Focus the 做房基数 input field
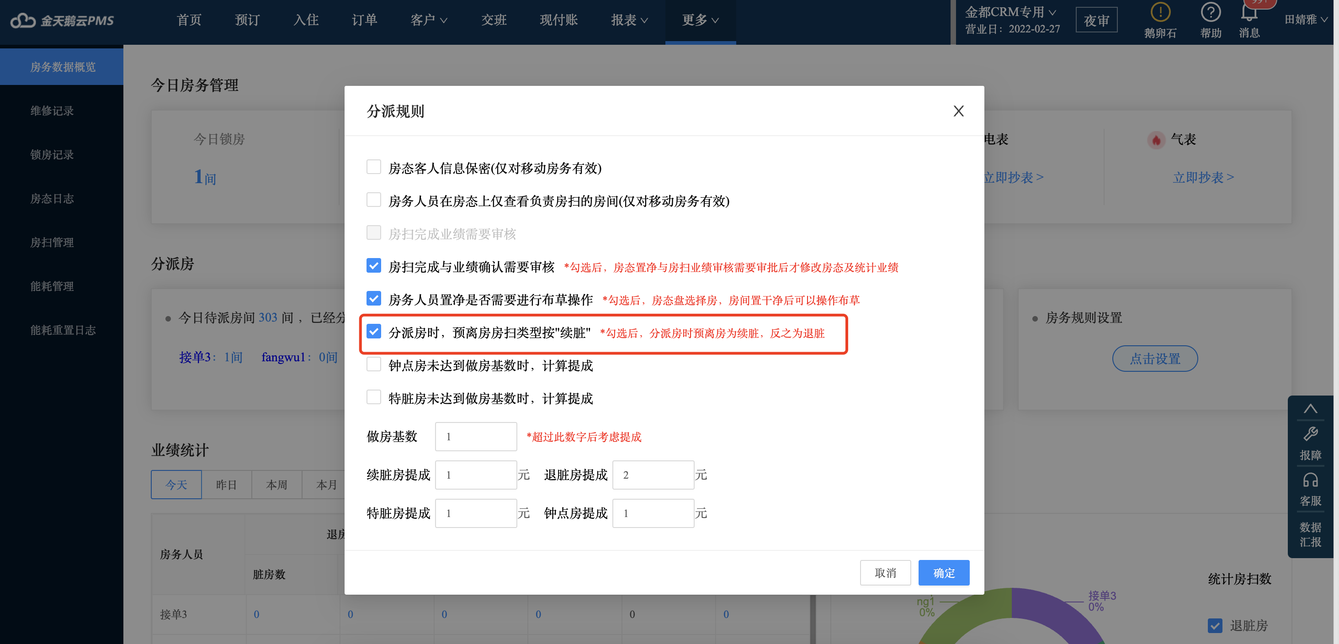Image resolution: width=1339 pixels, height=644 pixels. (x=476, y=437)
